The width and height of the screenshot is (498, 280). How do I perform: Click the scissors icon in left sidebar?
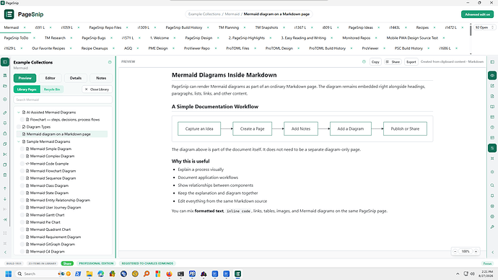click(5, 154)
